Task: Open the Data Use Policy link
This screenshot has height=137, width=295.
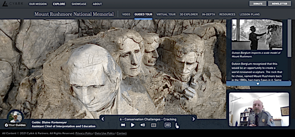Action: (105, 134)
